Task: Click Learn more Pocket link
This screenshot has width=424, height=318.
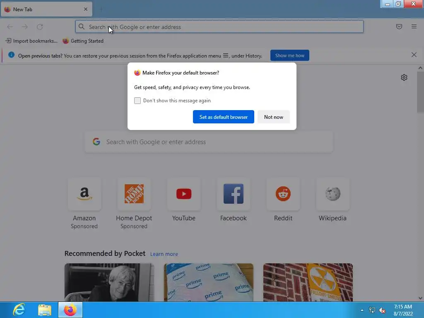Action: coord(164,254)
